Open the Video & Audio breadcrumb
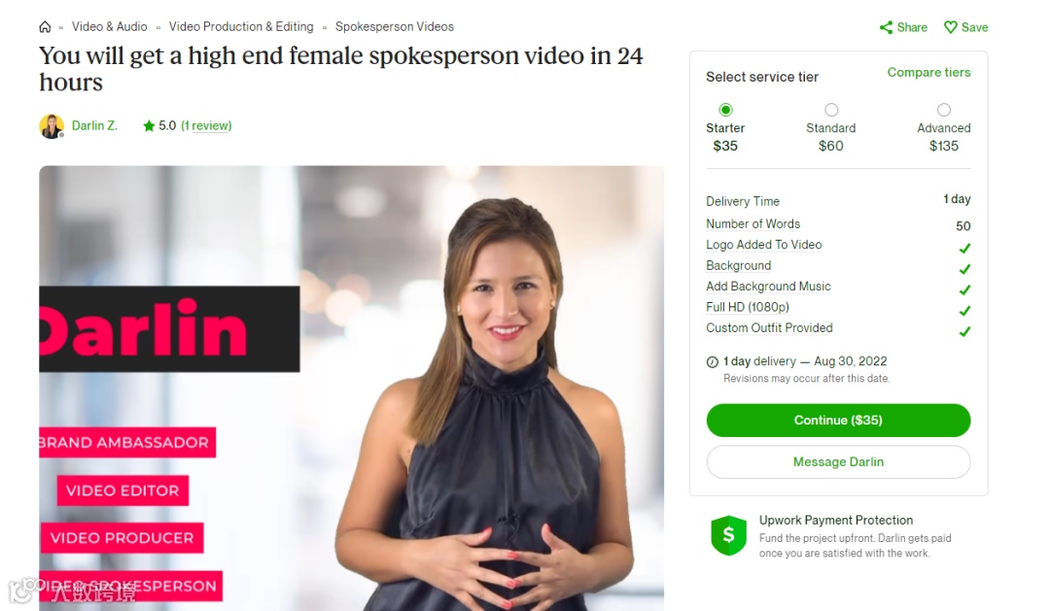1050x611 pixels. (109, 27)
